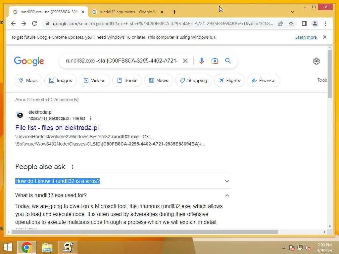Open Google quick settings gear
The height and width of the screenshot is (254, 339).
tap(316, 61)
